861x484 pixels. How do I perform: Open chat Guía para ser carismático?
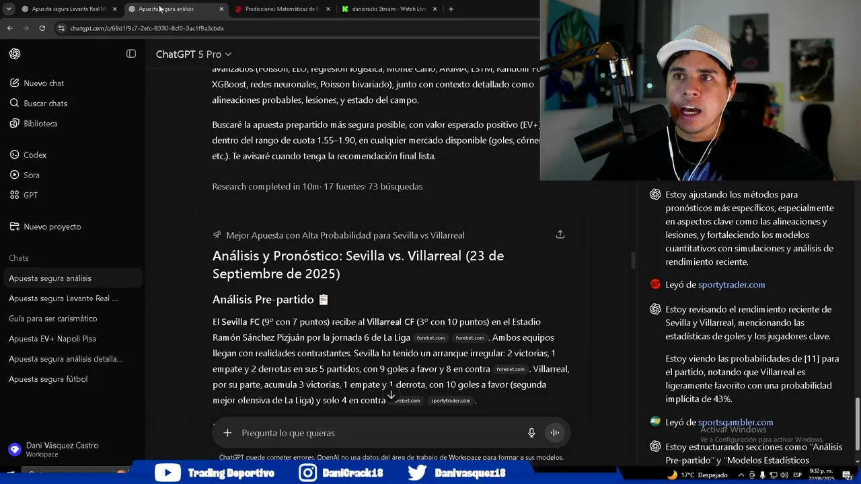[x=71, y=319]
